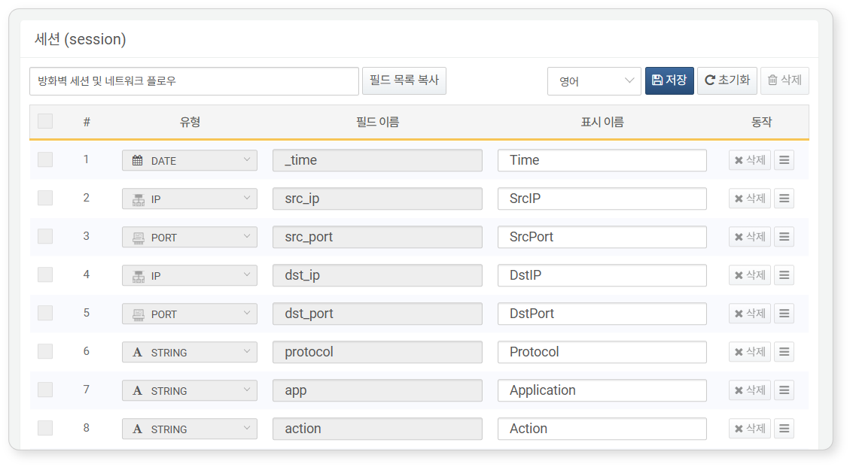Click the field name box src_ip
This screenshot has width=850, height=467.
pos(377,199)
